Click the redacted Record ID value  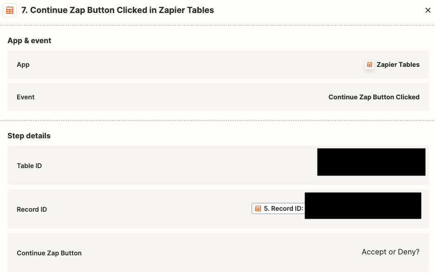pos(363,206)
